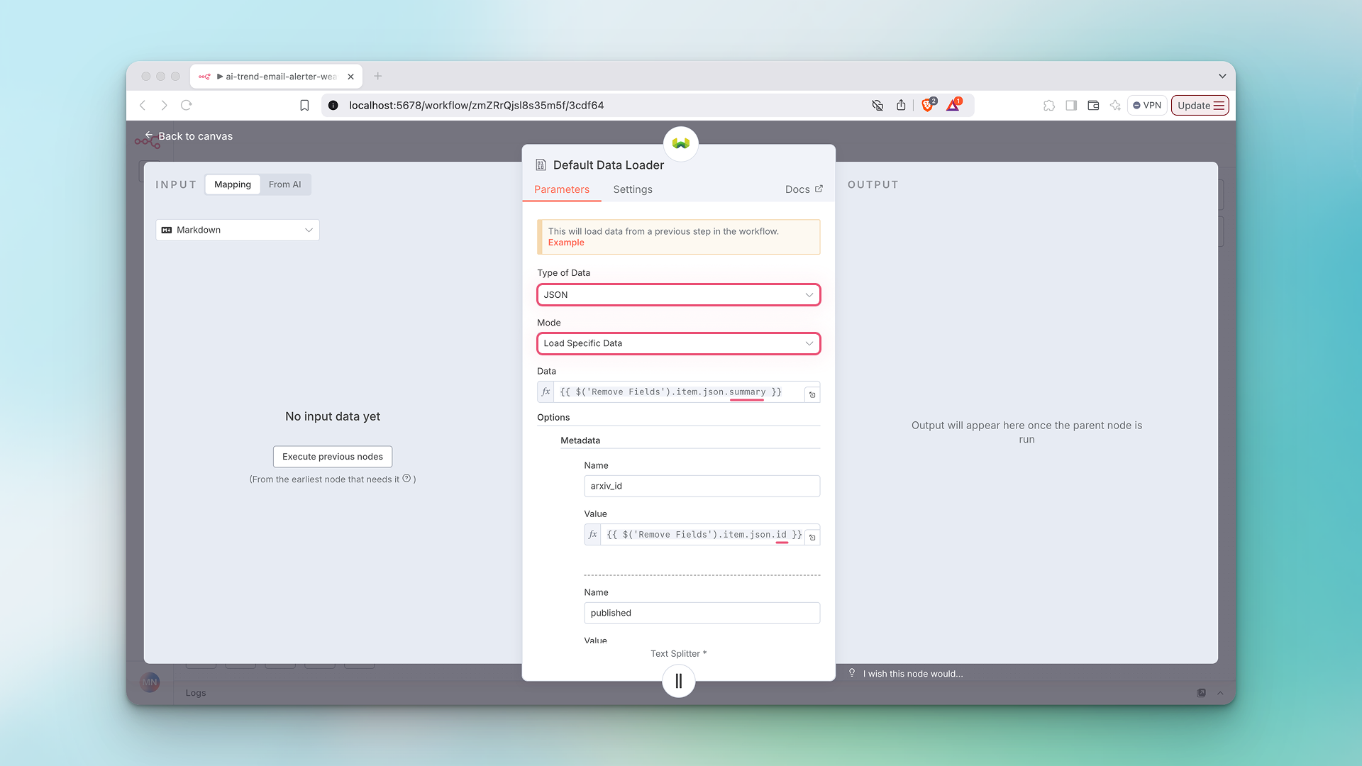Open the tab search chevron
Image resolution: width=1362 pixels, height=766 pixels.
coord(1222,76)
